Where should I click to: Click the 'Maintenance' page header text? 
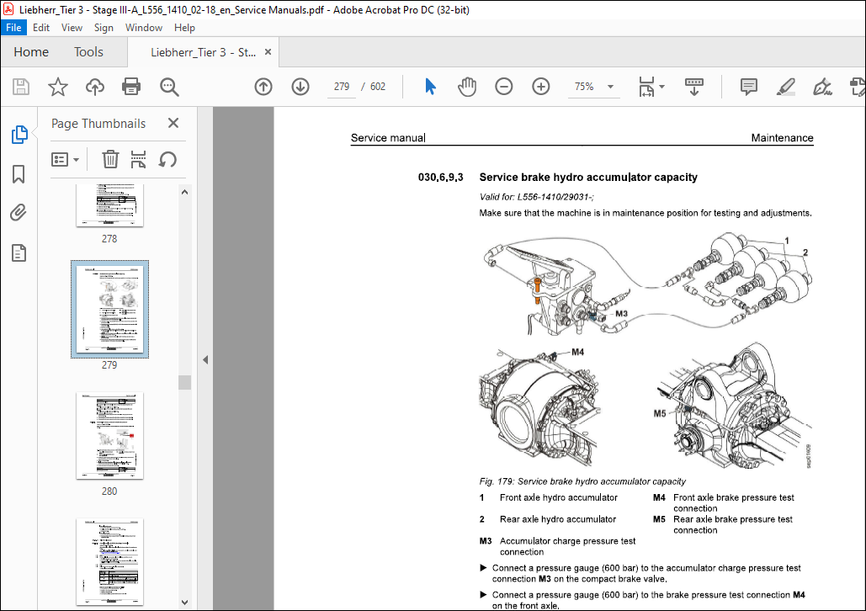pos(782,137)
